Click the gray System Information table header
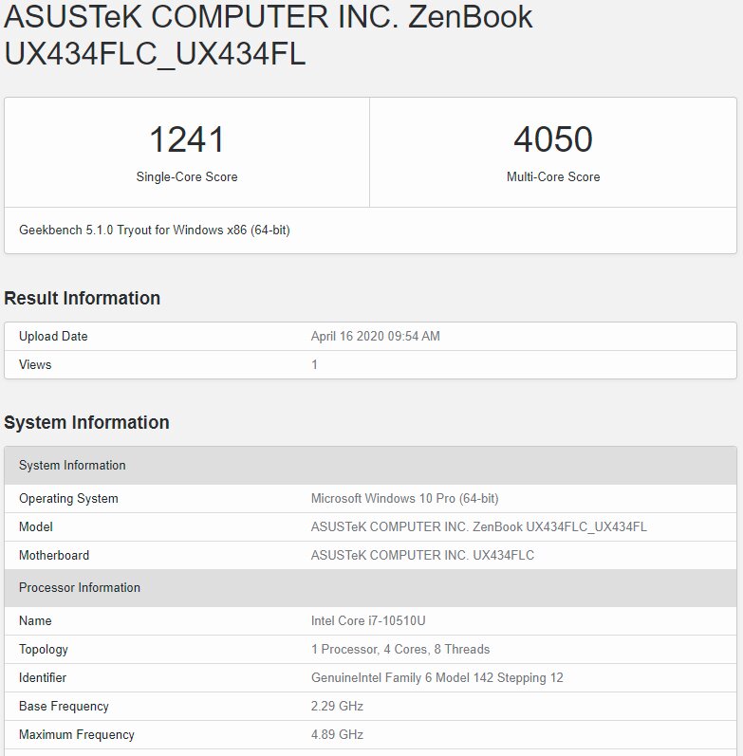 coord(370,466)
